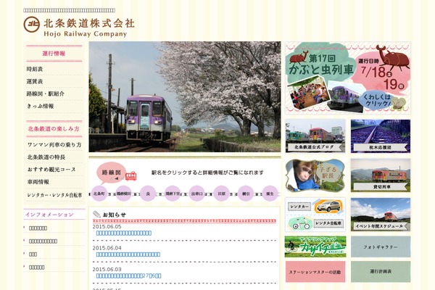Select the 播磨横田 station circle

coord(123,194)
